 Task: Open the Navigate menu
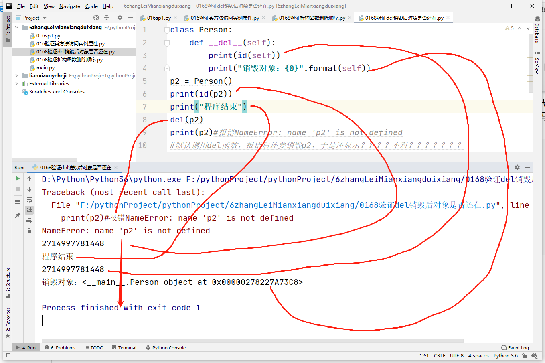pyautogui.click(x=70, y=6)
